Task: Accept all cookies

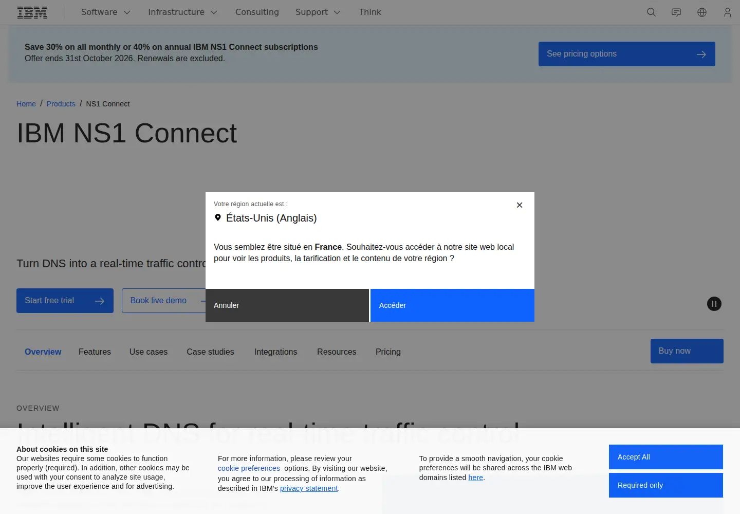Action: pos(666,457)
